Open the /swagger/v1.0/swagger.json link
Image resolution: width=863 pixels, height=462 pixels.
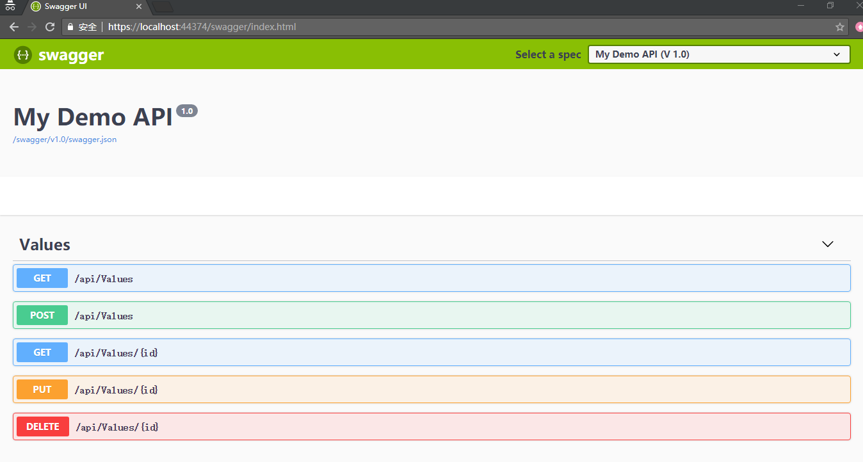[x=65, y=139]
